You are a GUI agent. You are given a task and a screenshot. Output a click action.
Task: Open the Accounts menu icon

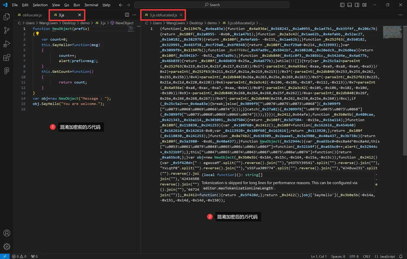pyautogui.click(x=7, y=233)
